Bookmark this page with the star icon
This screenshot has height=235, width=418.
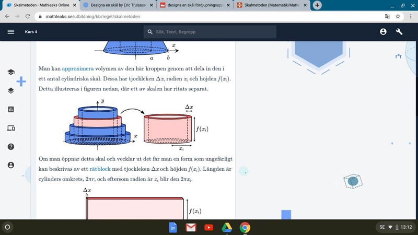click(x=397, y=16)
